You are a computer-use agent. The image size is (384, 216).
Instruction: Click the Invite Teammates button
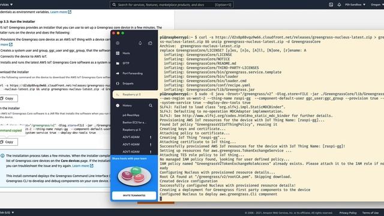[x=134, y=196]
